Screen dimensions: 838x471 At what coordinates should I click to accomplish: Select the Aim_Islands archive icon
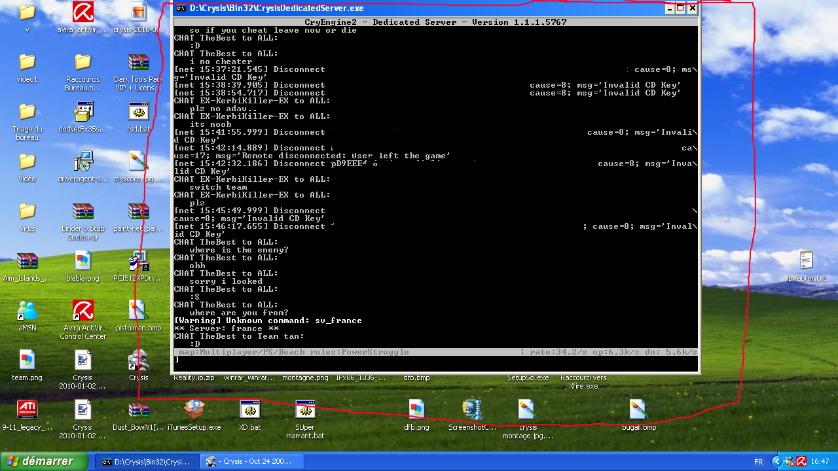tap(27, 261)
